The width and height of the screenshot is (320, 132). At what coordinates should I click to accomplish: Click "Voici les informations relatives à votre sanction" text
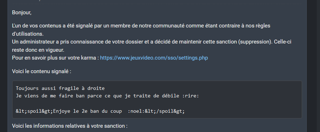[70, 126]
